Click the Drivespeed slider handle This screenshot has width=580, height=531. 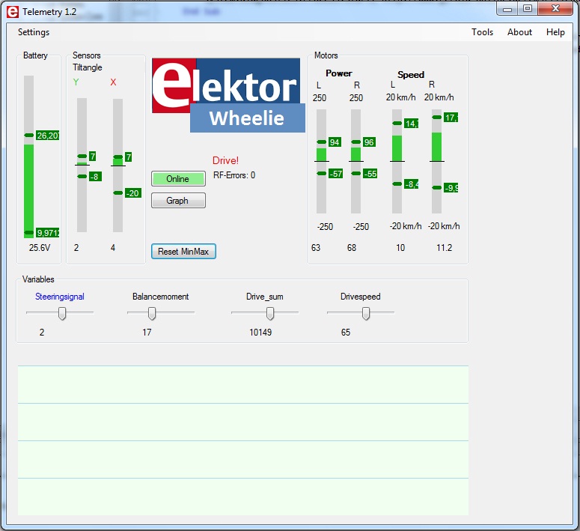pyautogui.click(x=366, y=313)
